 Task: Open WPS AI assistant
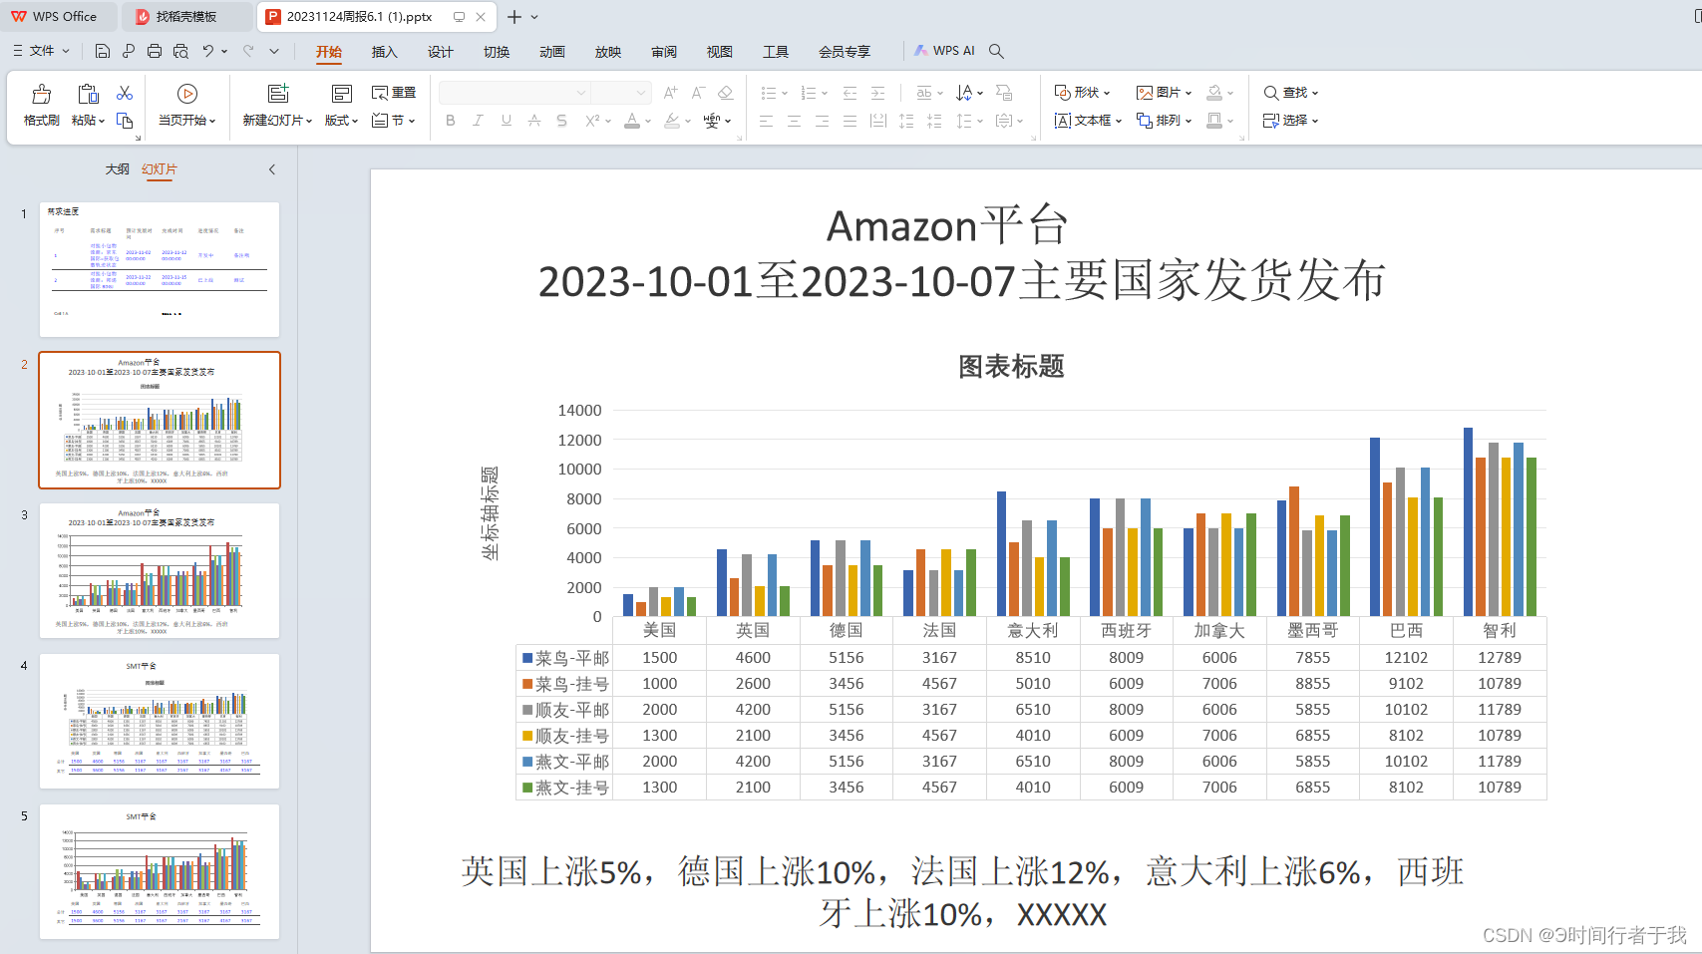(944, 51)
